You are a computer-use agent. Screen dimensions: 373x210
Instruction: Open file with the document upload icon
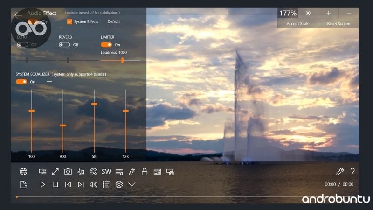point(23,184)
